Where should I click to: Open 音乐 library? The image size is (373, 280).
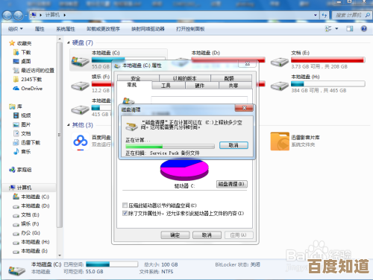pyautogui.click(x=25, y=151)
